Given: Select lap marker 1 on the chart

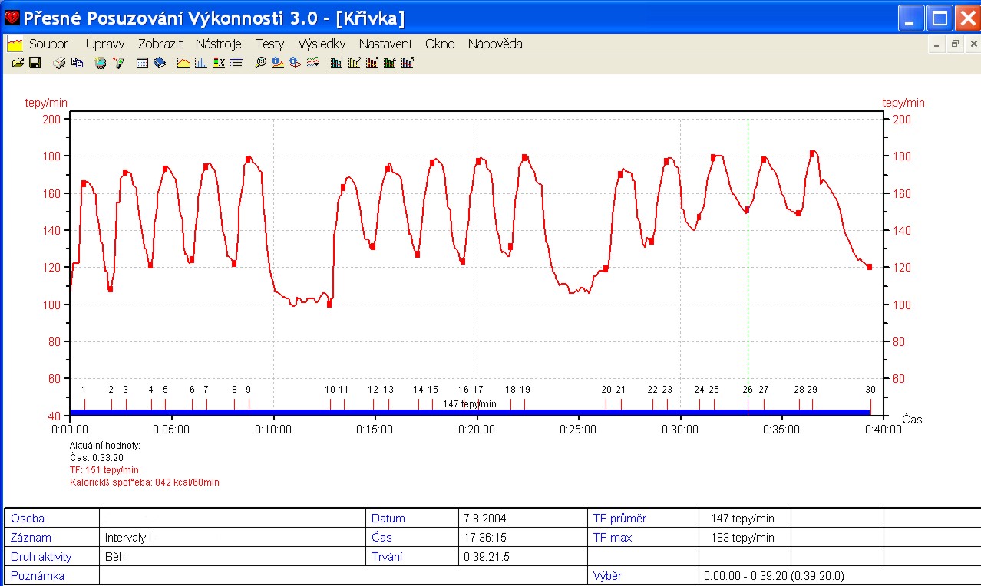Looking at the screenshot, I should pyautogui.click(x=84, y=390).
